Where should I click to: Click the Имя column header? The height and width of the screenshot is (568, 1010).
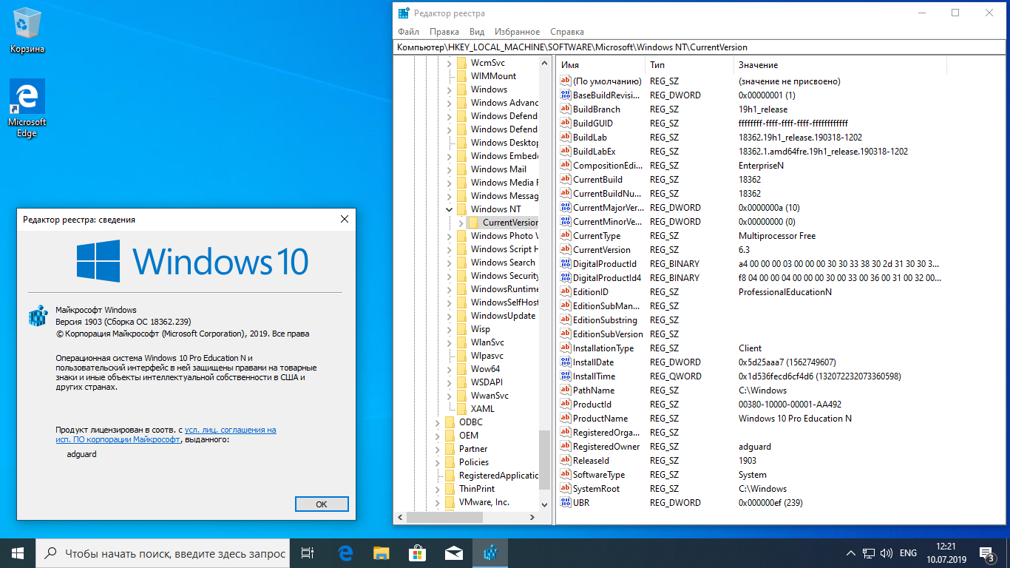pos(600,65)
